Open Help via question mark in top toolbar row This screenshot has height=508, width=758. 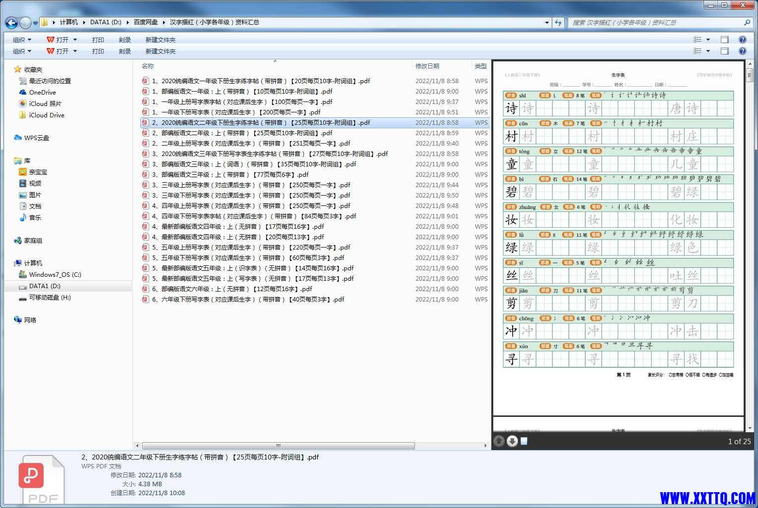click(743, 40)
